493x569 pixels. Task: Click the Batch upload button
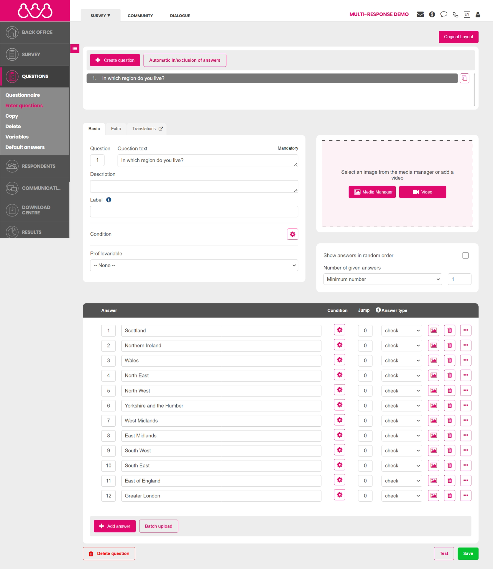[x=158, y=526]
